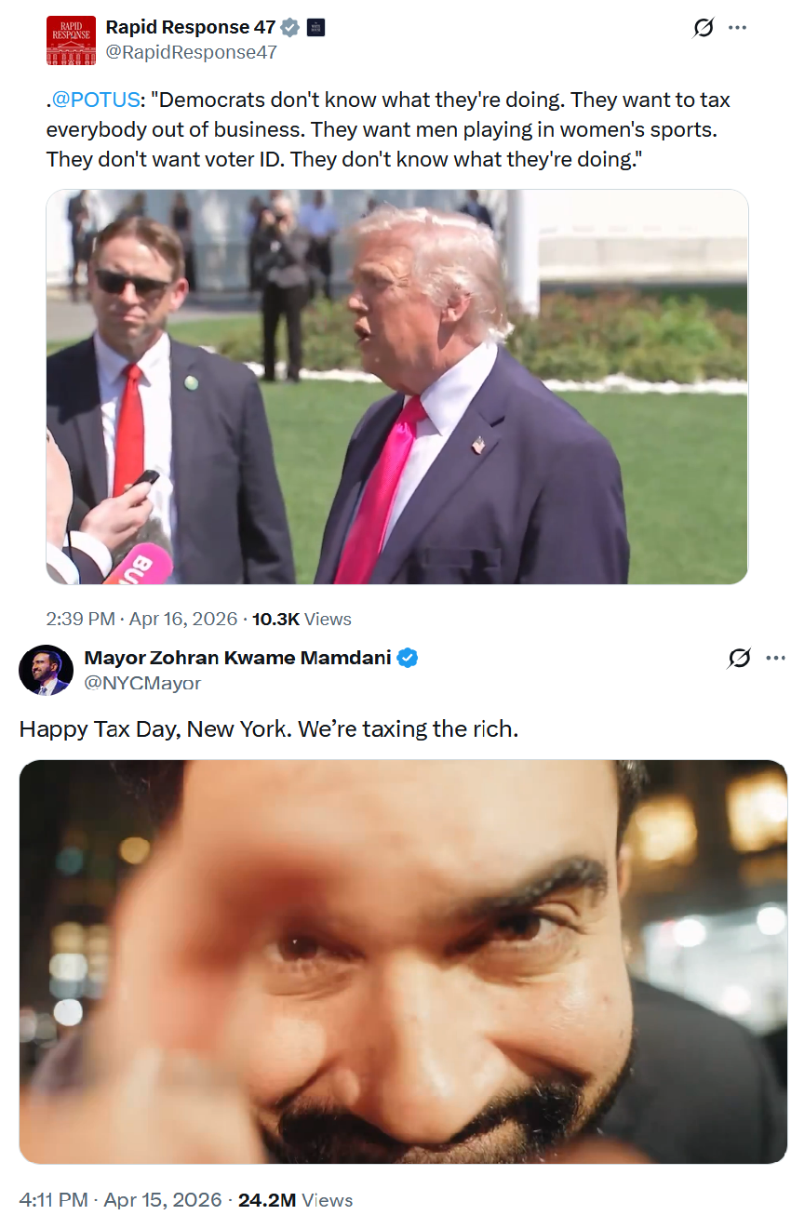791x1215 pixels.
Task: Open the Mayor Mamdani profile avatar
Action: [x=46, y=670]
